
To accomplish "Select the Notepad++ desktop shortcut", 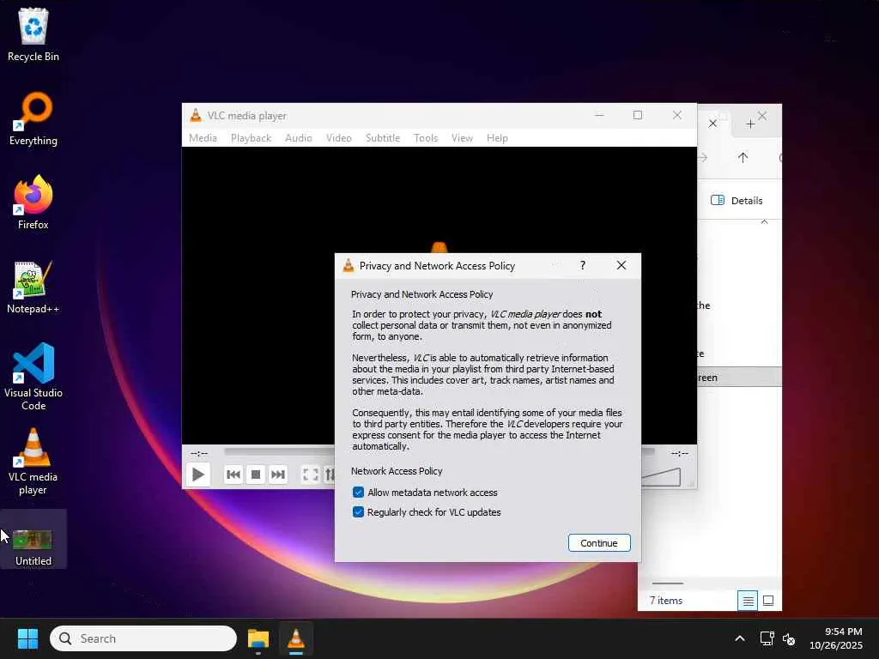I will coord(33,287).
